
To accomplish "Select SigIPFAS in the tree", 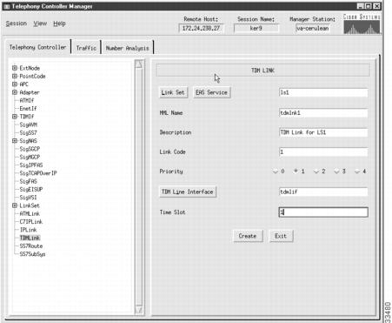I will tap(31, 165).
